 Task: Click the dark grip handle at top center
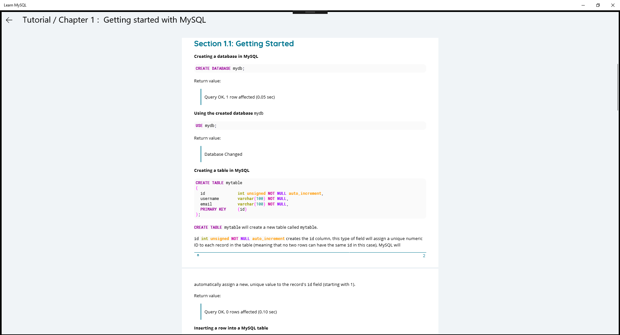310,12
